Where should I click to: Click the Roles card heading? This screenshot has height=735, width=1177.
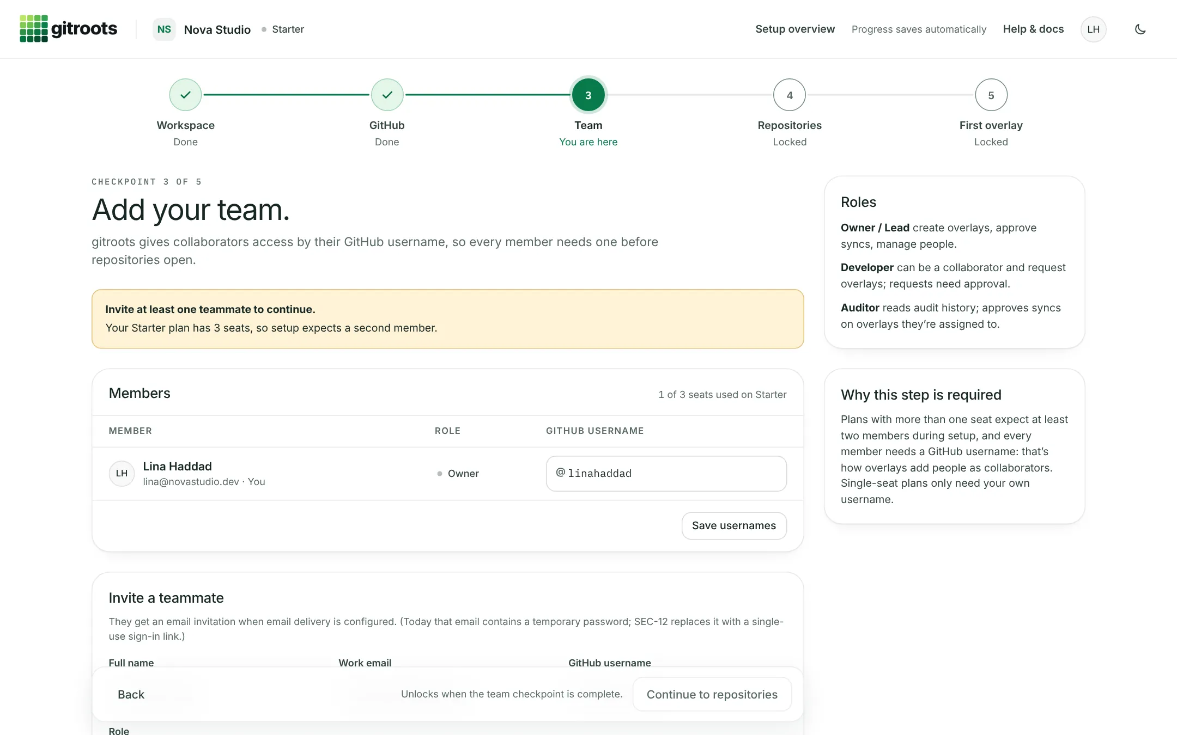[x=858, y=202]
